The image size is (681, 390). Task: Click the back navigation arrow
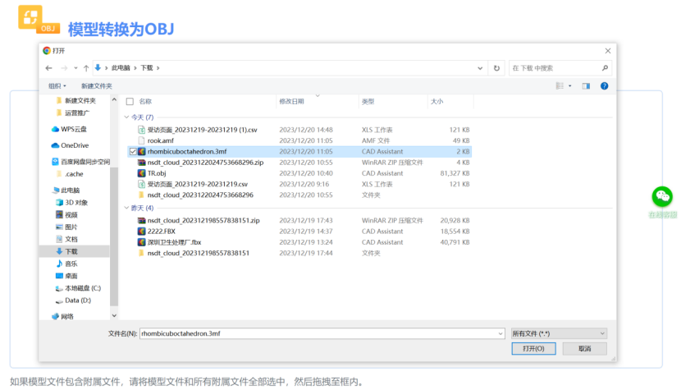coord(48,68)
